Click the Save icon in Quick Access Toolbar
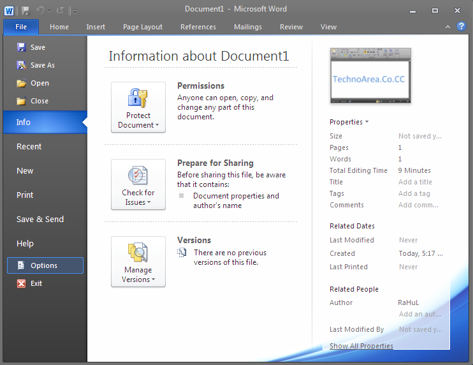473x365 pixels. (x=26, y=11)
